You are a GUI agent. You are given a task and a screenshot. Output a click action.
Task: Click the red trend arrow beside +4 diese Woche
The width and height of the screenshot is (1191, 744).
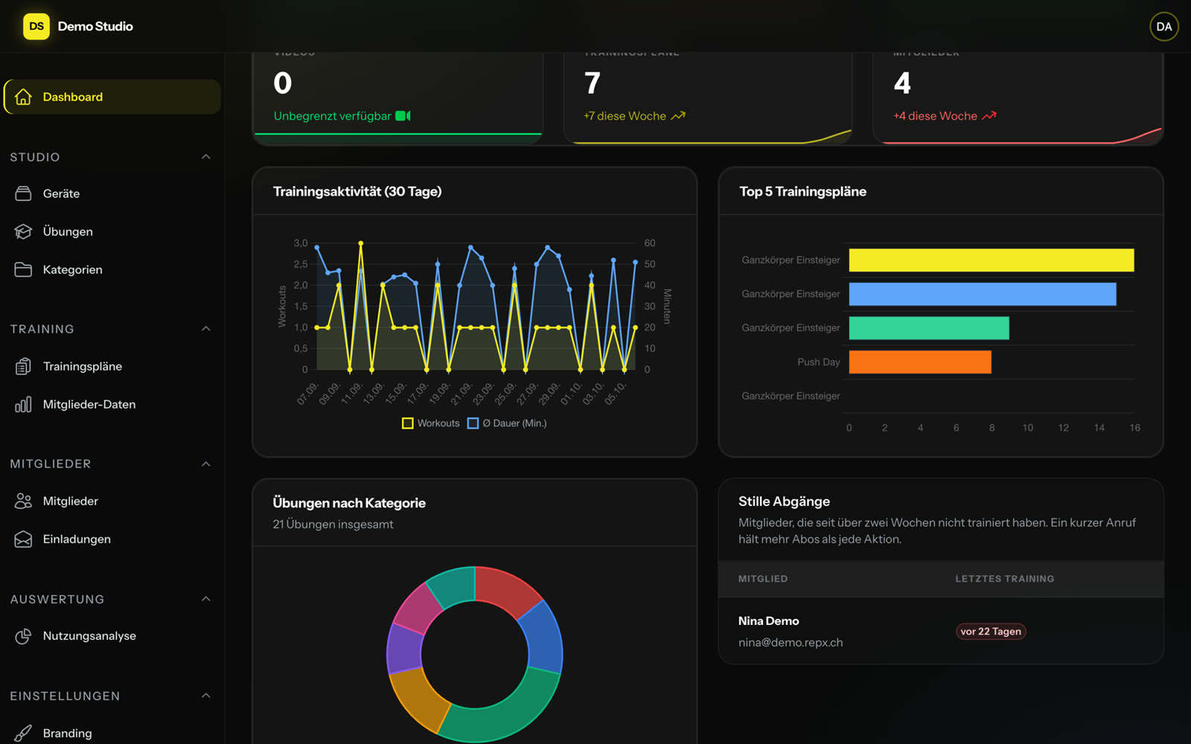(x=989, y=116)
